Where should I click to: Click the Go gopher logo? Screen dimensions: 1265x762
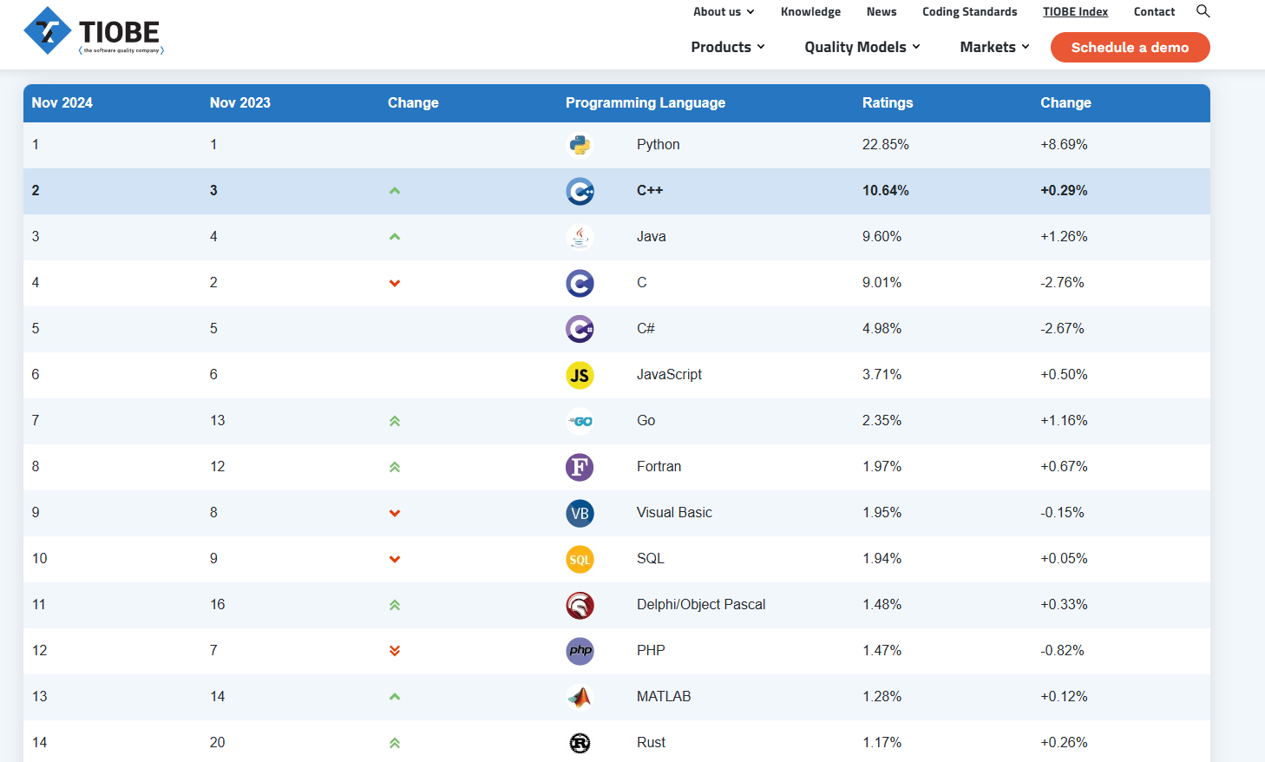pos(580,421)
